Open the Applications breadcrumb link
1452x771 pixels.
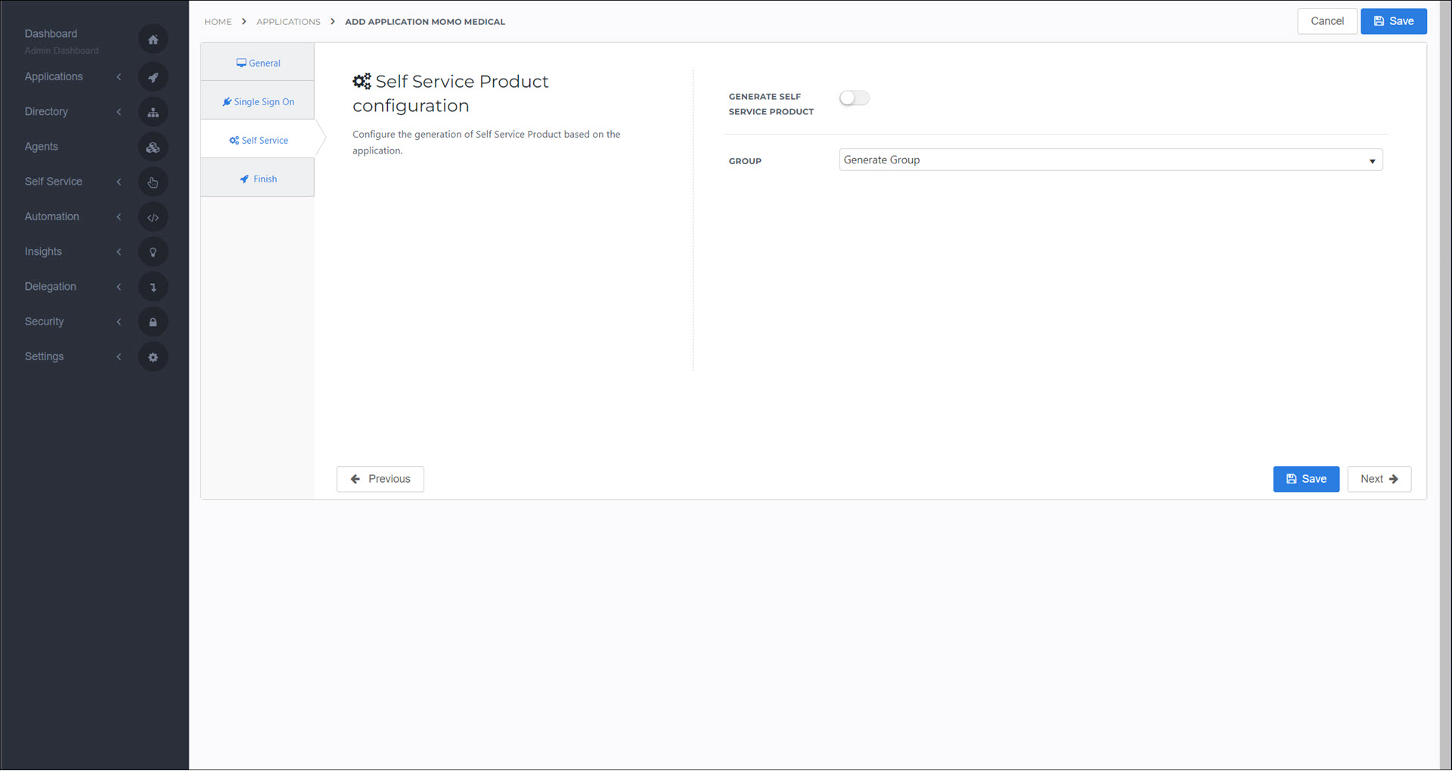[x=288, y=21]
